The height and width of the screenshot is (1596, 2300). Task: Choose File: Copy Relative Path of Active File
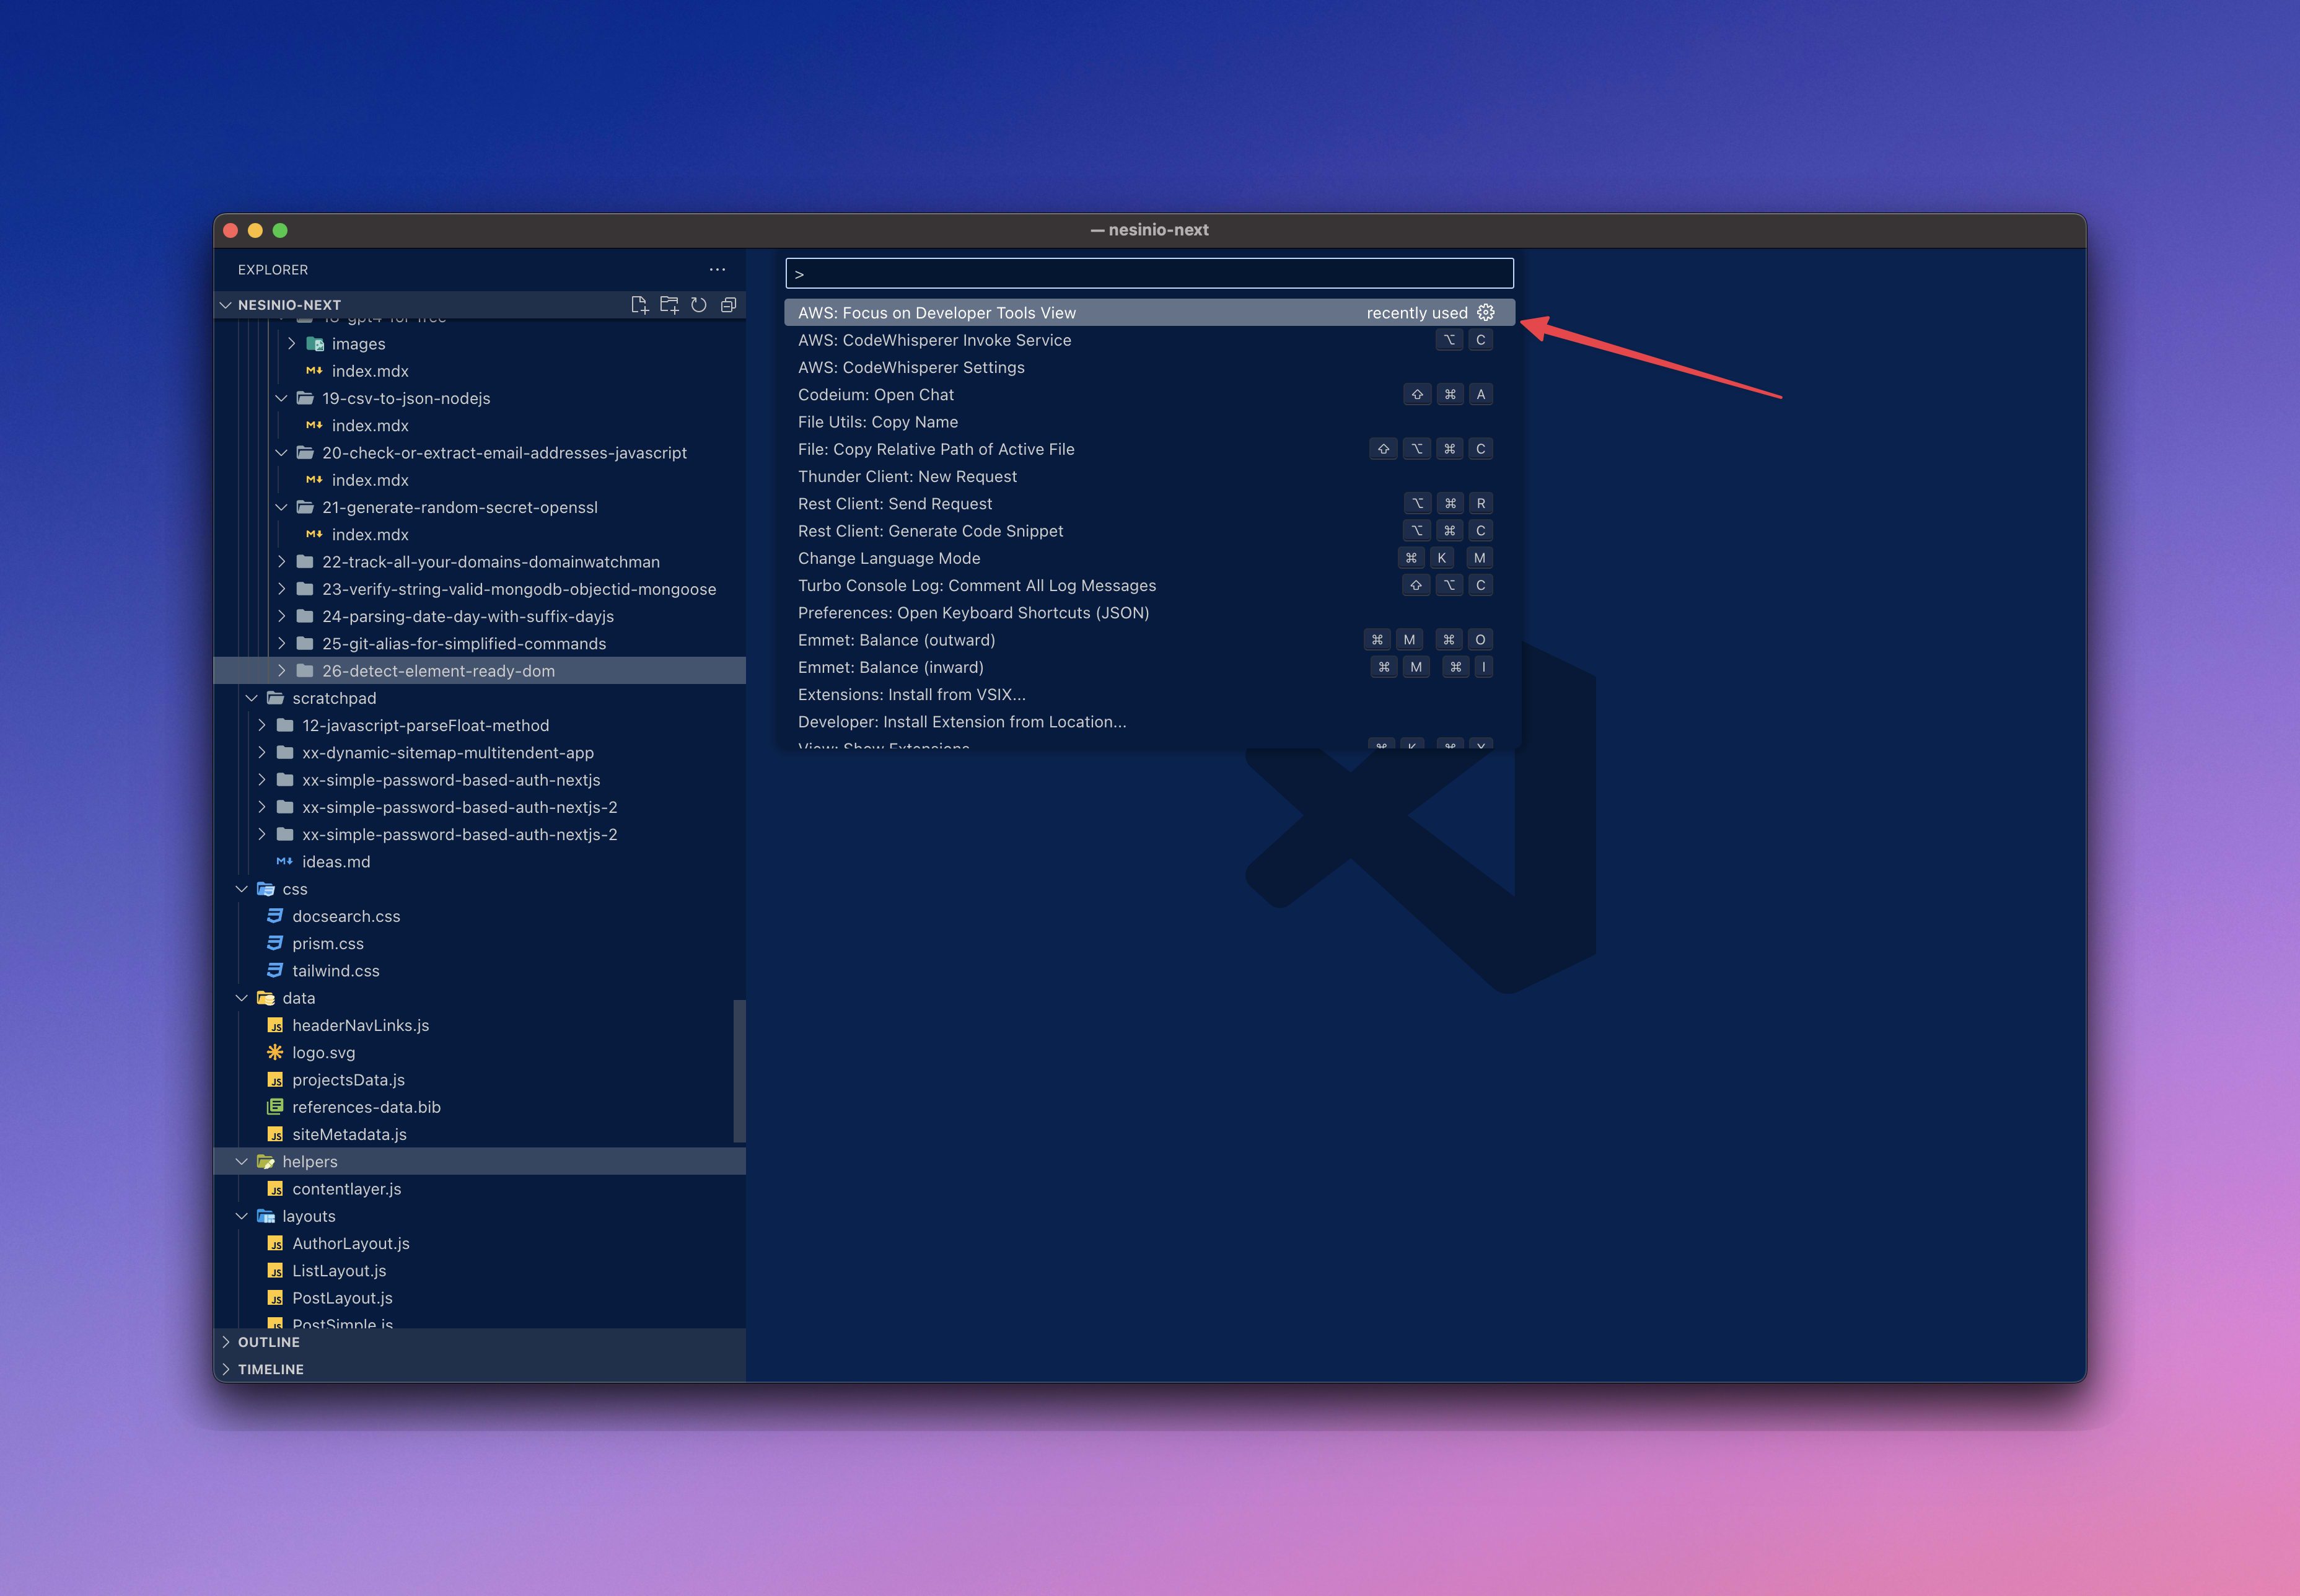tap(1150, 449)
